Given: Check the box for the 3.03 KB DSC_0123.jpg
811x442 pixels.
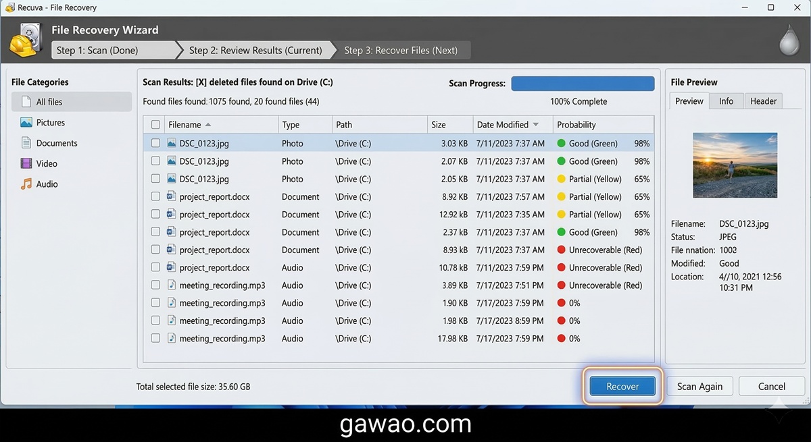Looking at the screenshot, I should click(x=156, y=143).
